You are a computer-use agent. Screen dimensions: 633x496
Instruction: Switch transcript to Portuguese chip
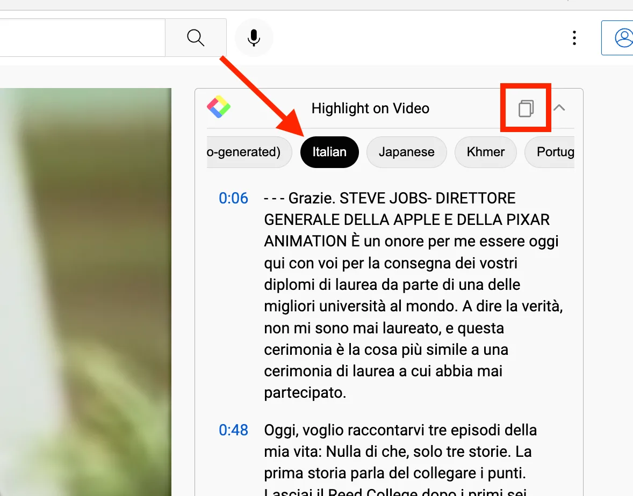coord(550,152)
